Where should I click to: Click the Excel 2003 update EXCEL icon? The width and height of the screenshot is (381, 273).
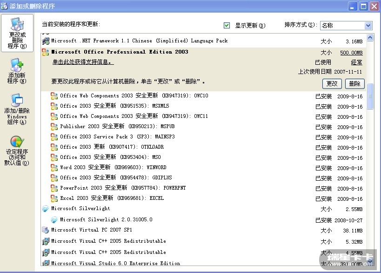point(54,198)
